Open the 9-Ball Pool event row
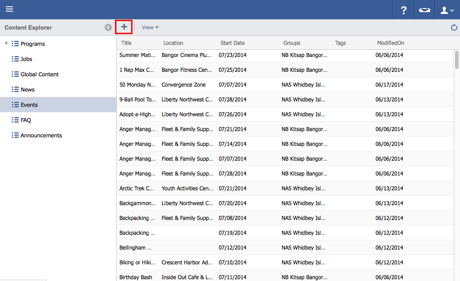 [137, 100]
